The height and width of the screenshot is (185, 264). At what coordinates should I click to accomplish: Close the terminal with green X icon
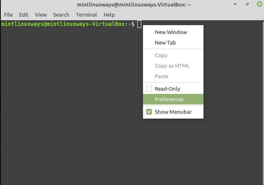coord(259,4)
